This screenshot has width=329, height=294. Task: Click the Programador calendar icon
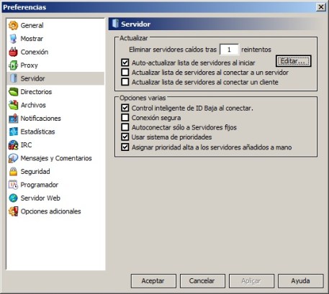pos(13,185)
